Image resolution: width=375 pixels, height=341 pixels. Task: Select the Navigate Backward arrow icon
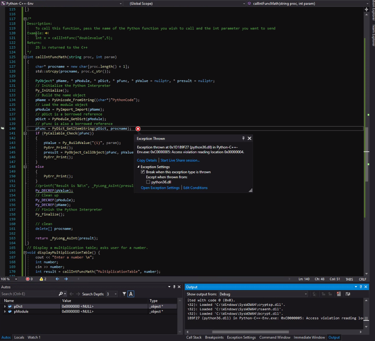[57, 279]
